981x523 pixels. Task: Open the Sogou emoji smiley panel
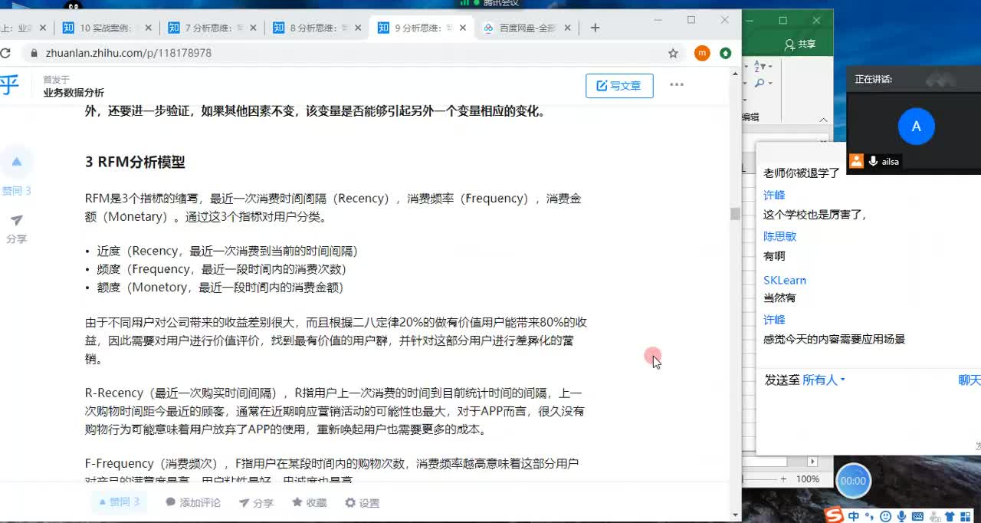pyautogui.click(x=886, y=516)
